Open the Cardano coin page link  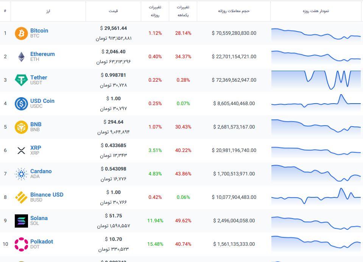point(41,171)
